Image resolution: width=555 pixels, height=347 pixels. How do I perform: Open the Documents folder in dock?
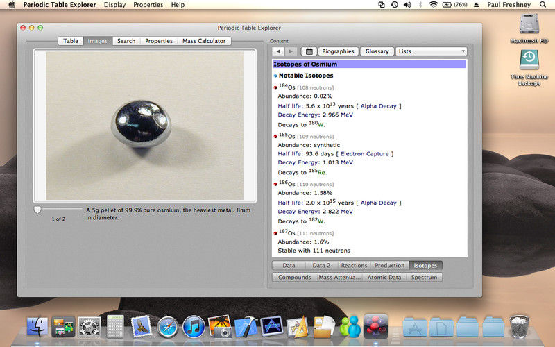tap(441, 327)
